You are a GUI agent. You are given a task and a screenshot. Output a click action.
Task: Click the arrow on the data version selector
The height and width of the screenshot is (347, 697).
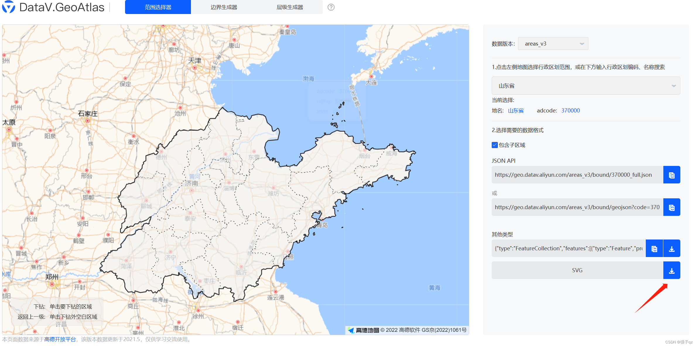[x=582, y=44]
